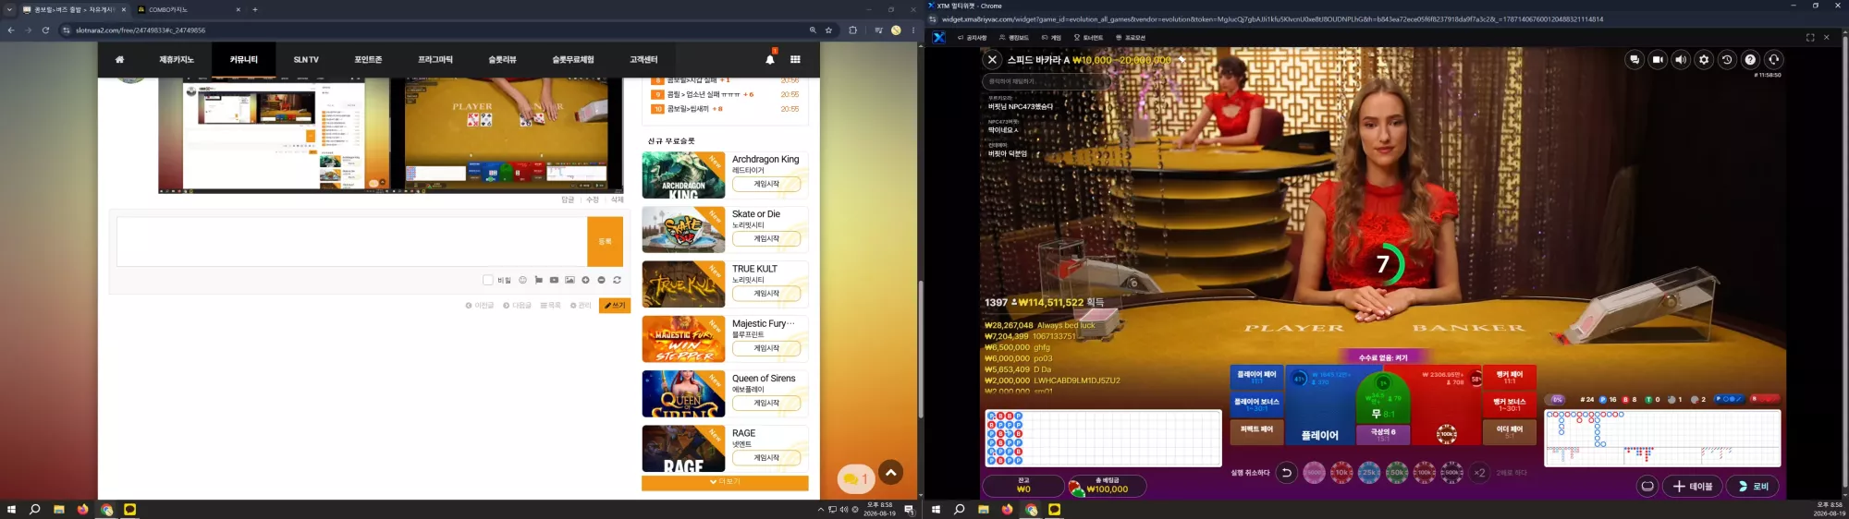
Task: Open the SLN TV menu
Action: (306, 59)
